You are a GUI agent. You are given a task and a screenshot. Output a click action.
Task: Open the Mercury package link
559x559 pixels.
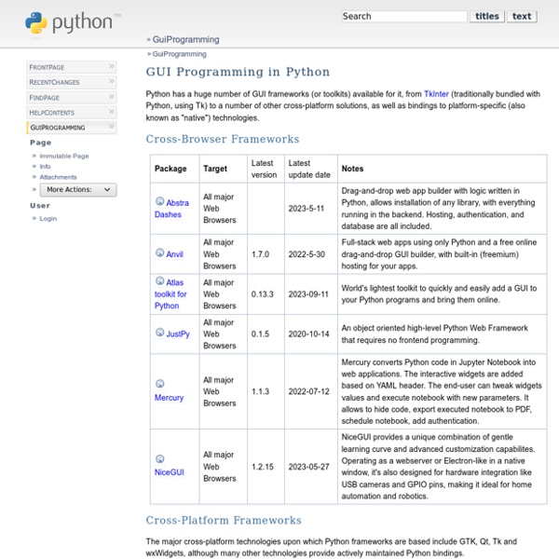coord(169,398)
